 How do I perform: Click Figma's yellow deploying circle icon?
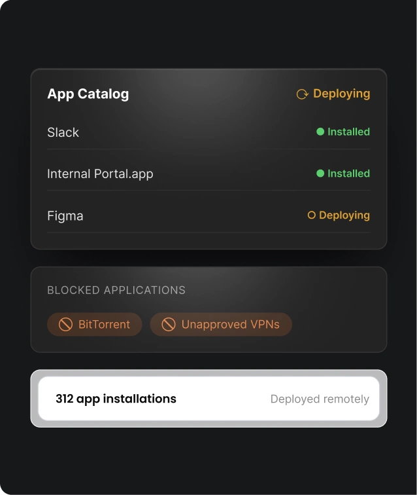pos(311,215)
